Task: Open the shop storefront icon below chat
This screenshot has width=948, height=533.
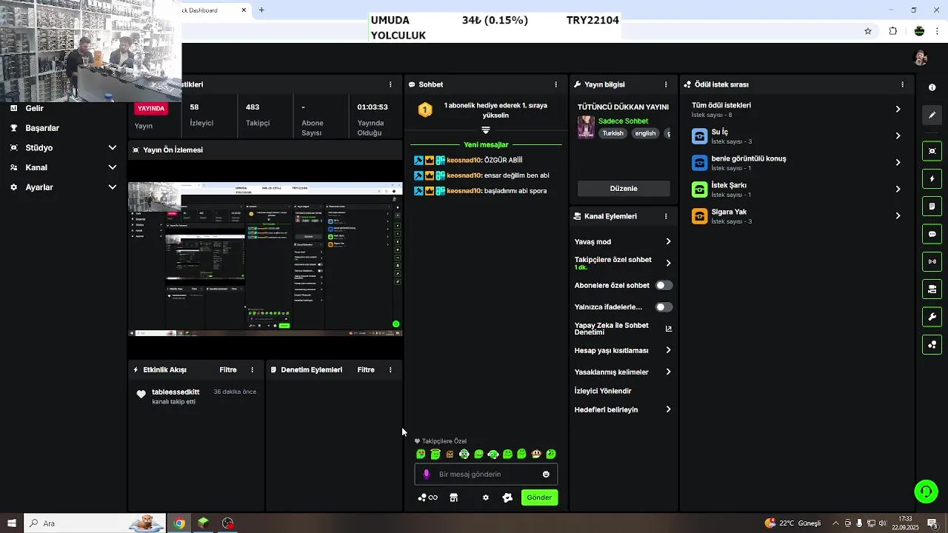Action: coord(454,497)
